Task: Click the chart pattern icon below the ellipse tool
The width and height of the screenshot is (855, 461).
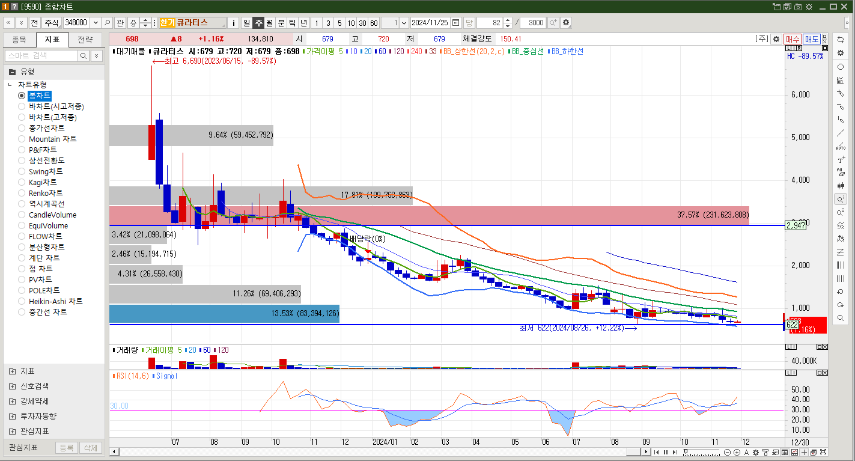Action: click(840, 80)
